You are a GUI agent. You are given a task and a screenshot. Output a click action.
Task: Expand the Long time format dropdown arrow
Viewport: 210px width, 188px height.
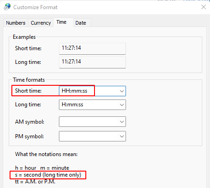(121, 105)
